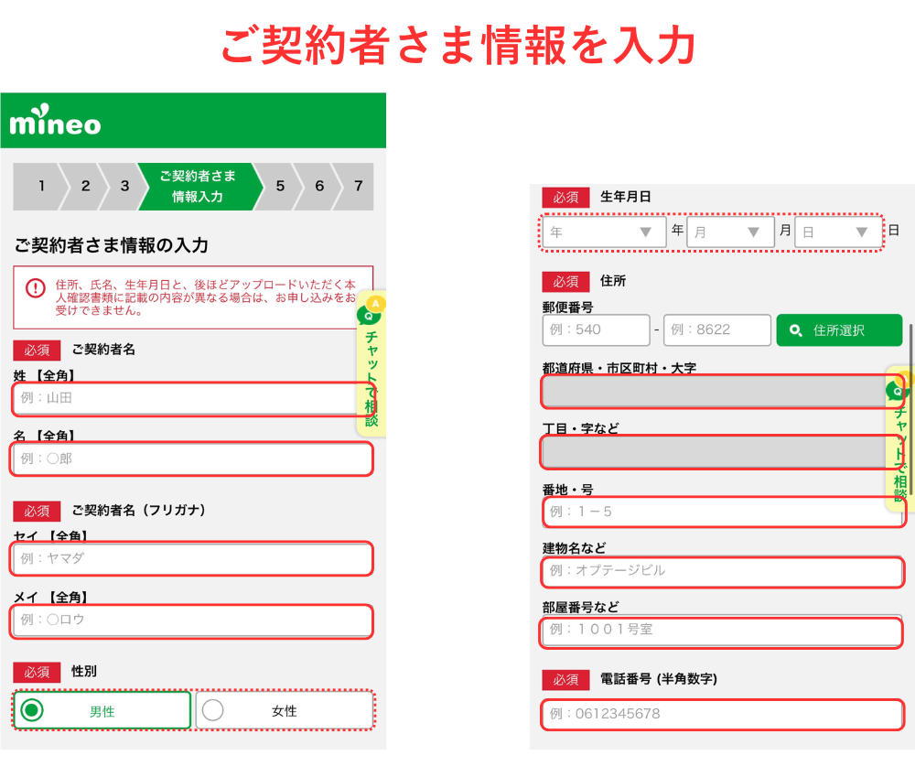
Task: Click the ご契約者名(フリガナ) label
Action: coord(138,511)
